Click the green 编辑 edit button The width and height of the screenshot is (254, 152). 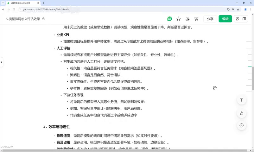(x=225, y=19)
